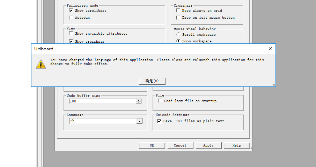Increase the undo buffer size with spinner

(139, 100)
